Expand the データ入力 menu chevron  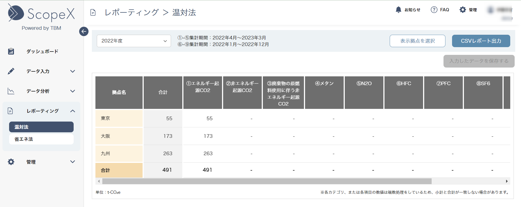[x=73, y=71]
